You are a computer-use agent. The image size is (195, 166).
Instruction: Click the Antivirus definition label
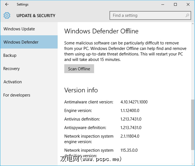pos(82,119)
